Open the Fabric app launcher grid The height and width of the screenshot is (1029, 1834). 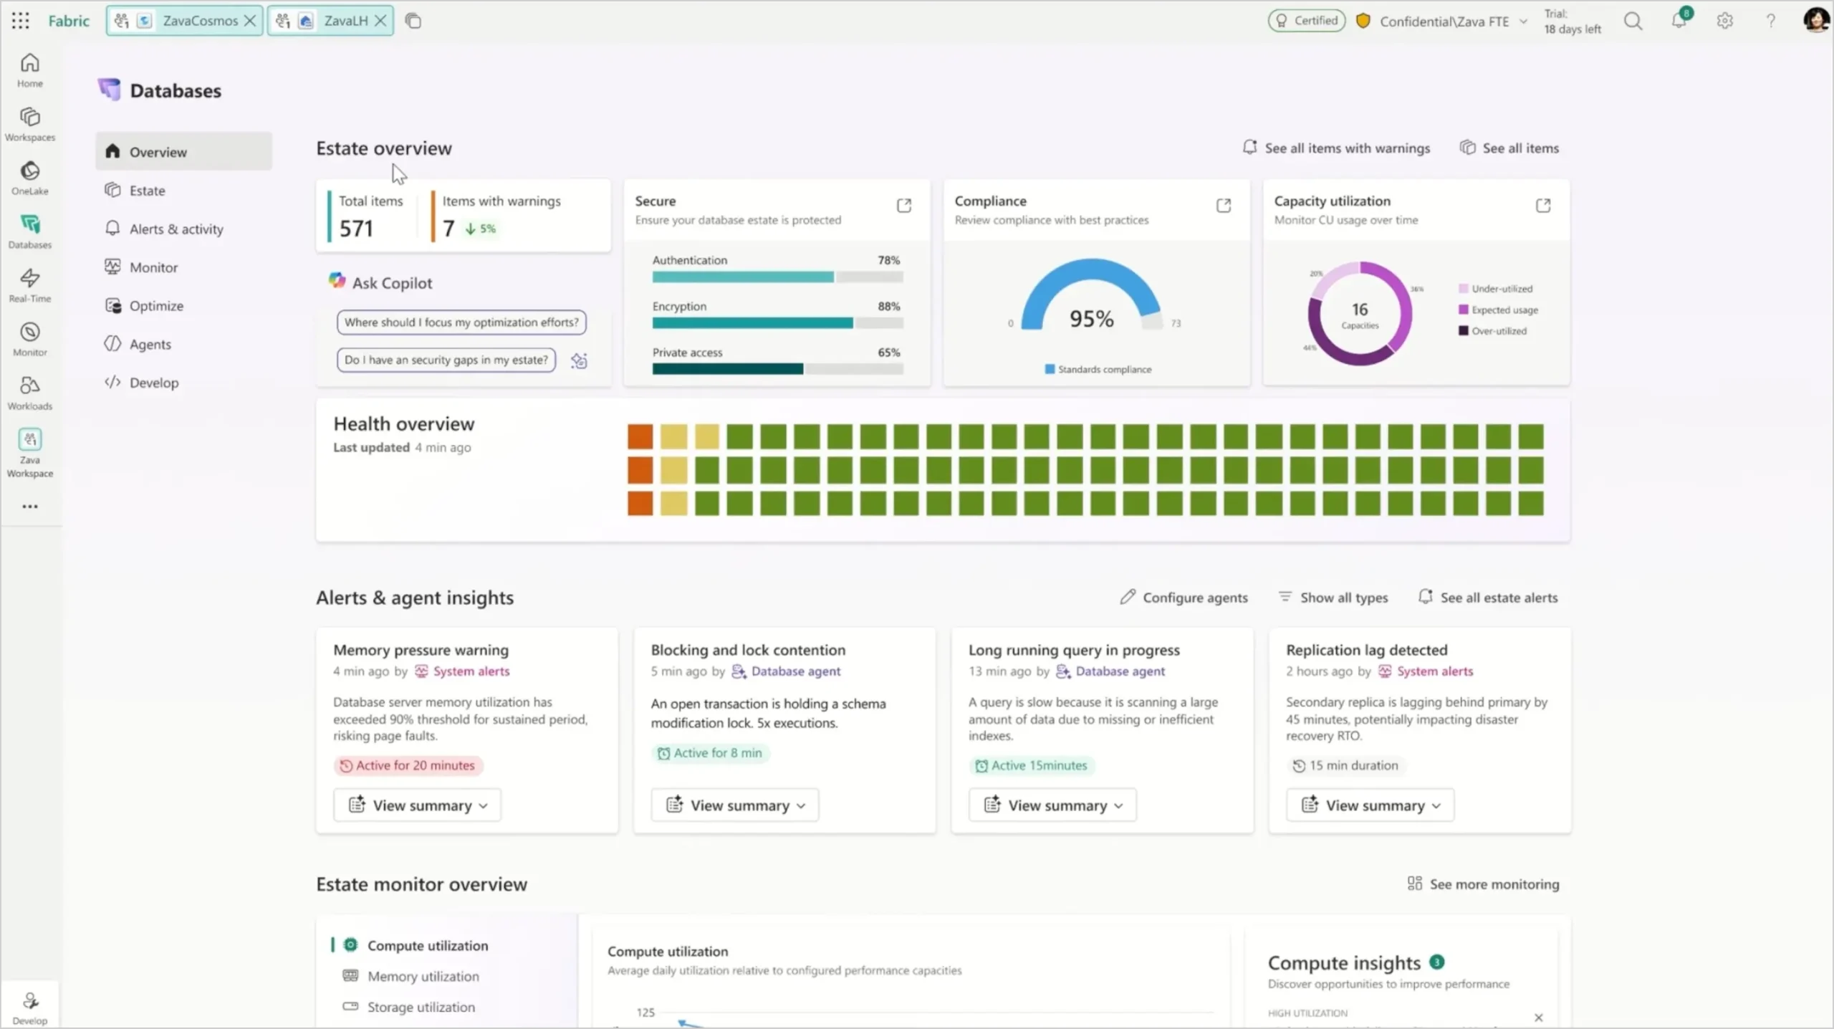[x=20, y=20]
